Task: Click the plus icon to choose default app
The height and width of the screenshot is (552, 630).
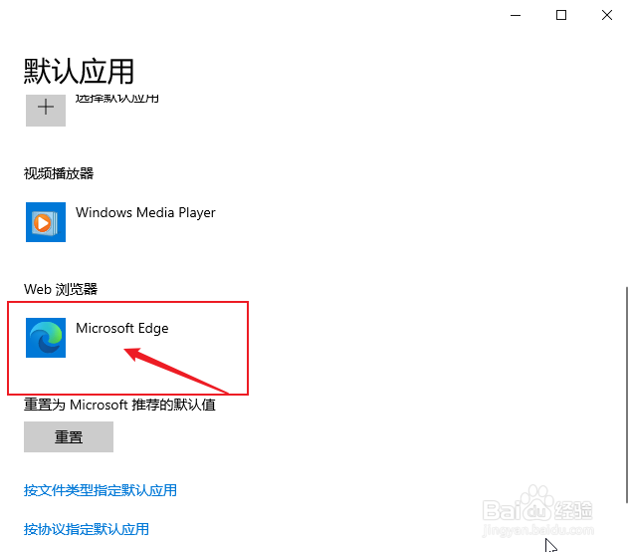Action: [x=46, y=110]
